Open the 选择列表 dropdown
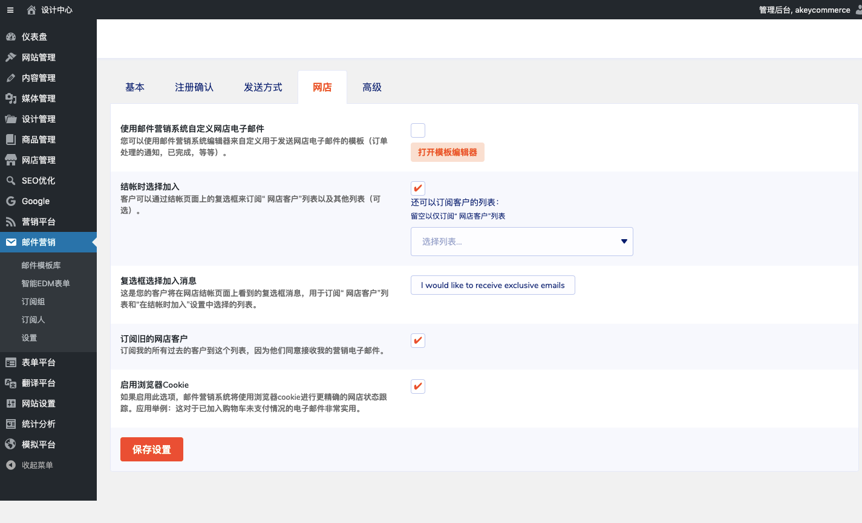This screenshot has width=862, height=523. 522,242
